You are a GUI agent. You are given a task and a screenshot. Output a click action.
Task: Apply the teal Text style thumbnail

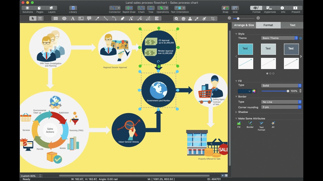tap(246, 49)
